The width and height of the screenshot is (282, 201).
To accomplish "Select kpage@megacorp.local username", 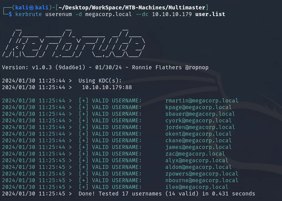I will [198, 107].
